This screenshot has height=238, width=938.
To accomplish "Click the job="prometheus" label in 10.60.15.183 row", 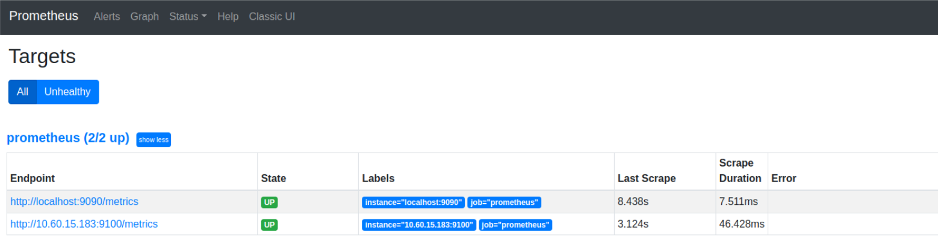I will (x=515, y=225).
